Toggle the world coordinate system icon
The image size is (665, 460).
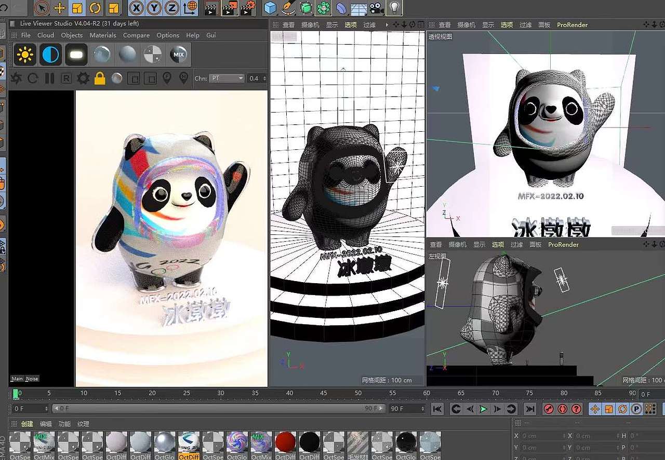191,8
